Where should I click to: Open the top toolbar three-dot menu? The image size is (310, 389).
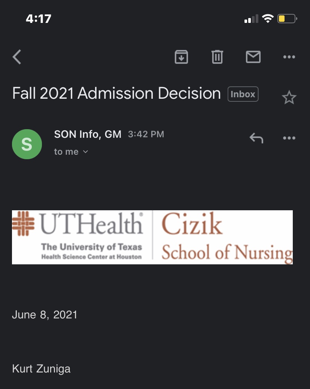point(289,57)
